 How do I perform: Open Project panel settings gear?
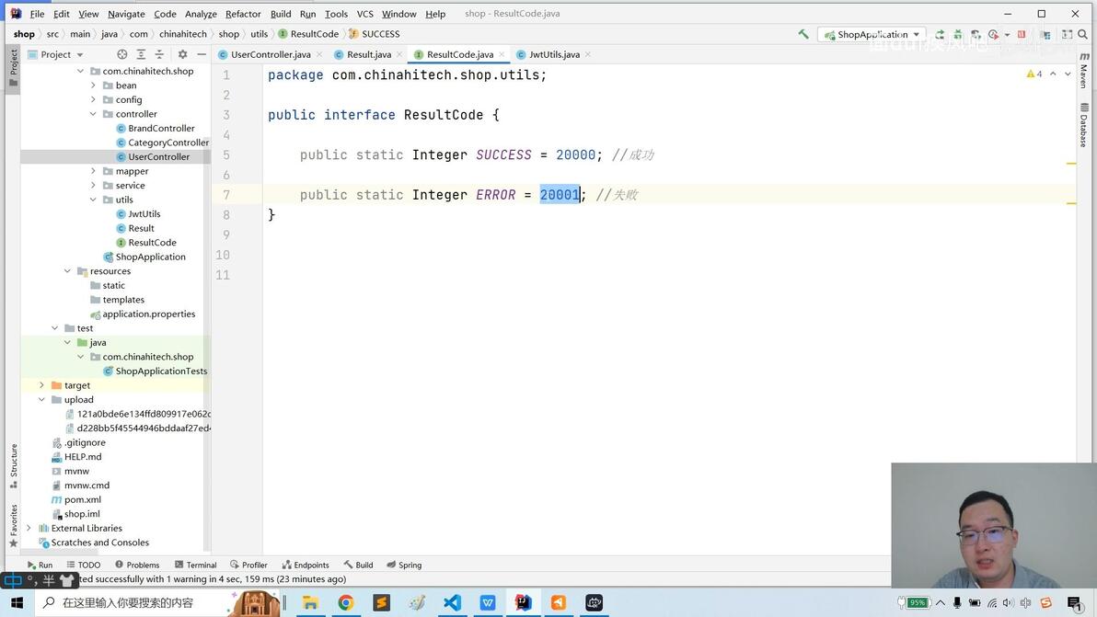[182, 54]
